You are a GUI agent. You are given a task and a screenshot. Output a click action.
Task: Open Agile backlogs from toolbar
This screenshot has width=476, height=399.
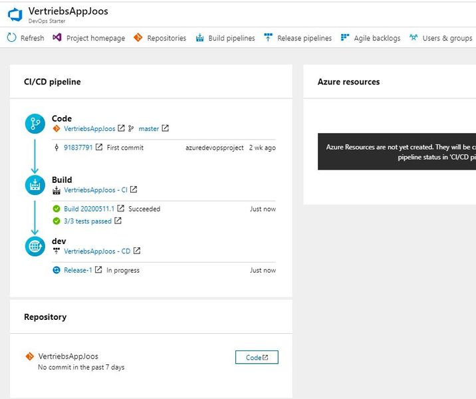click(378, 38)
